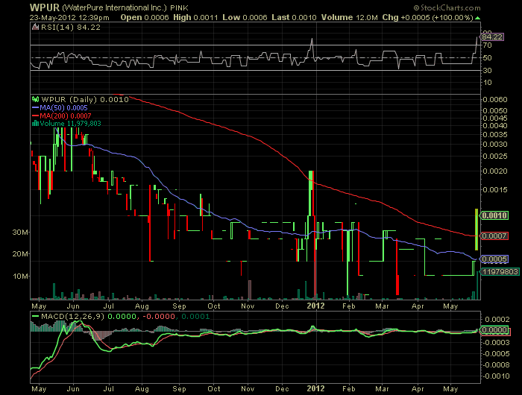Select the 23-May-2012 12:39pm timestamp
This screenshot has width=522, height=395.
(x=69, y=18)
